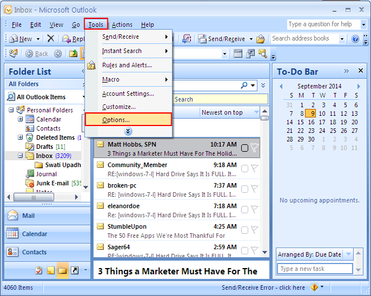The height and width of the screenshot is (296, 371).
Task: Click the Back navigation button
Action: (x=37, y=54)
